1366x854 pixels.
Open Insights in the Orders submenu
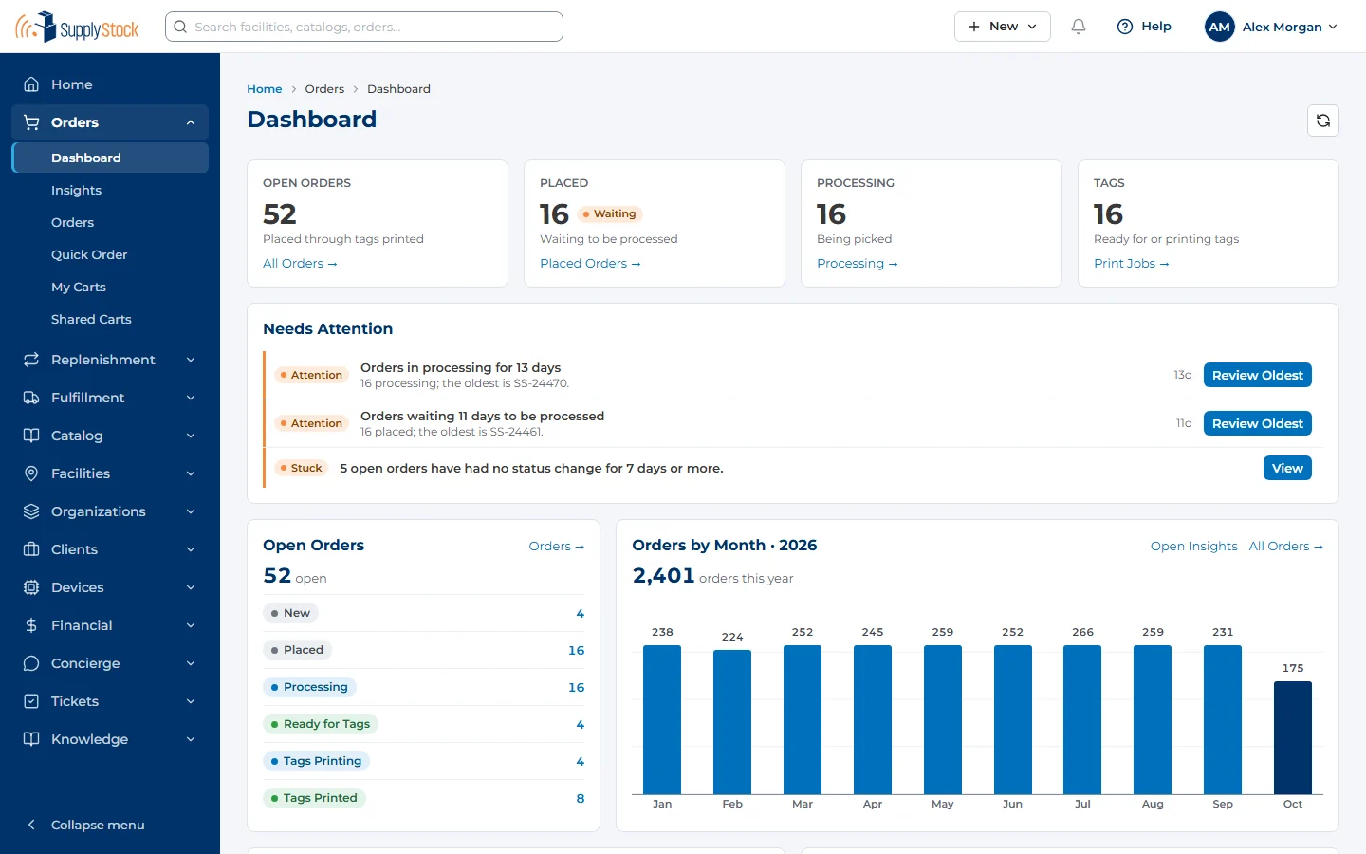tap(110, 191)
